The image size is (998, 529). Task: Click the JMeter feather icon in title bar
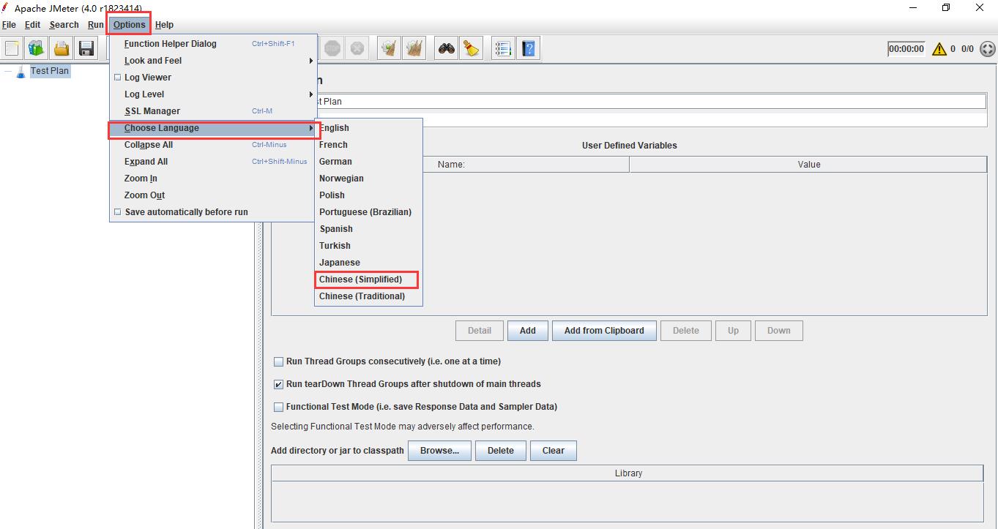coord(7,7)
